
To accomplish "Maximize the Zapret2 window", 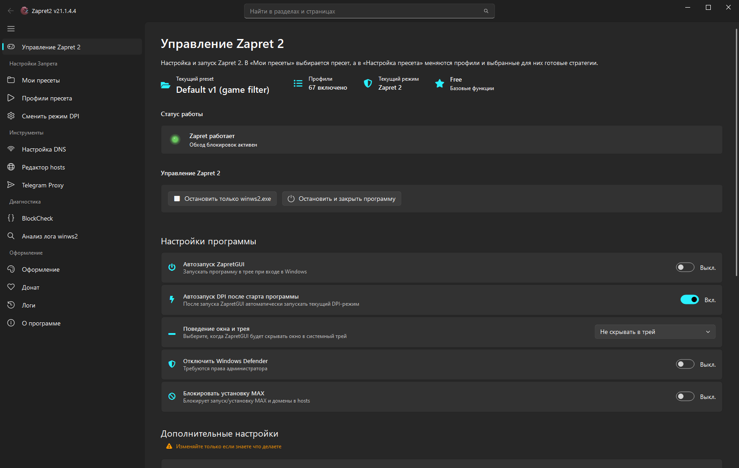I will click(x=708, y=7).
